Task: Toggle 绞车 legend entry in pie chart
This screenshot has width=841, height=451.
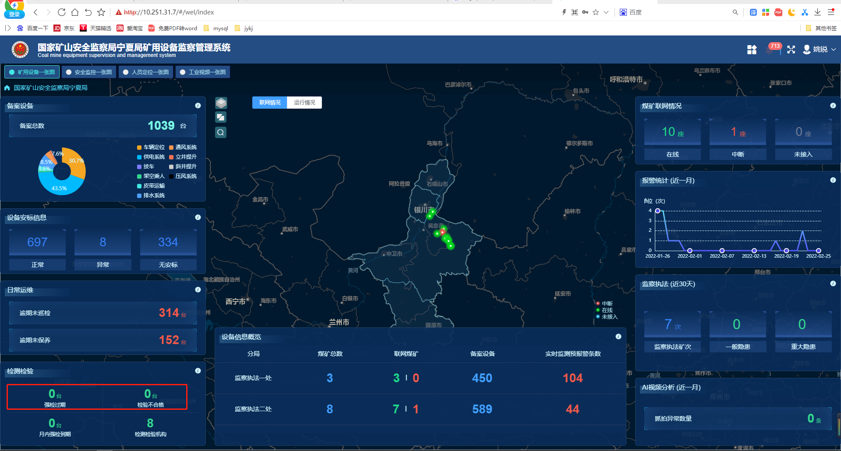Action: pos(145,167)
